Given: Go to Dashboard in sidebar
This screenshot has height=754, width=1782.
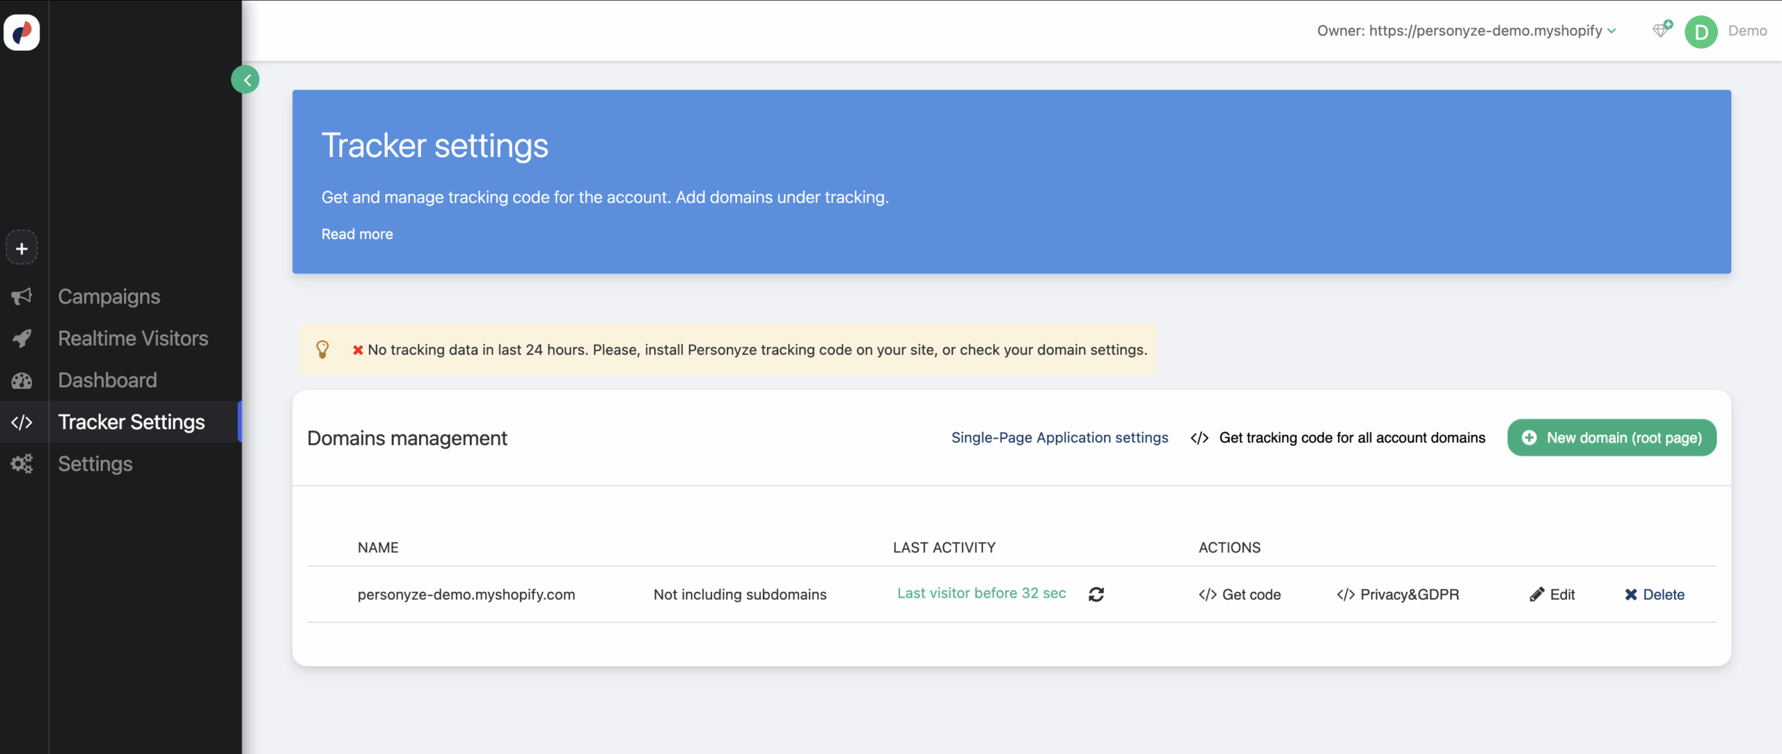Looking at the screenshot, I should (x=107, y=380).
